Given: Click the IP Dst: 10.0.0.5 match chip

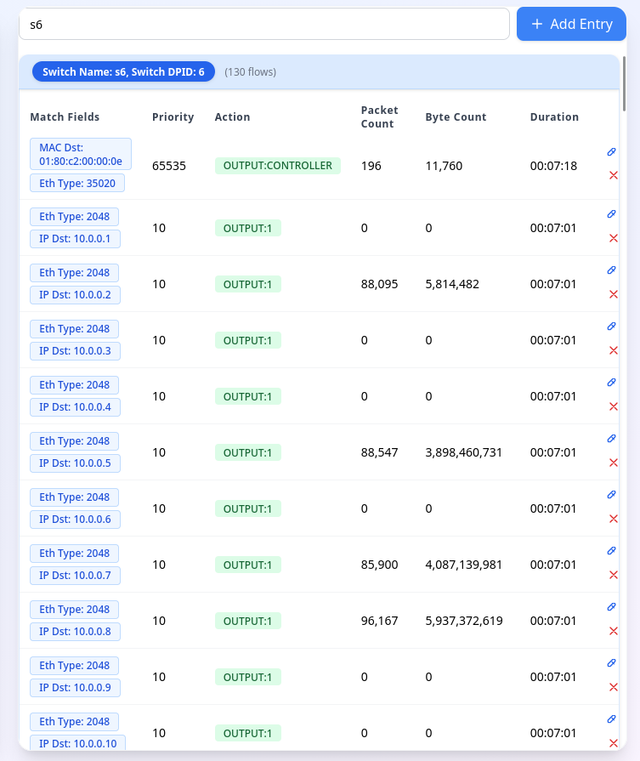Looking at the screenshot, I should click(x=76, y=463).
